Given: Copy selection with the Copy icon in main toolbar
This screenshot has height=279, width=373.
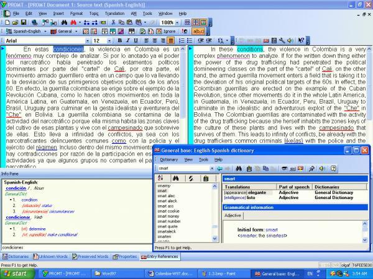Looking at the screenshot, I should click(x=121, y=22).
